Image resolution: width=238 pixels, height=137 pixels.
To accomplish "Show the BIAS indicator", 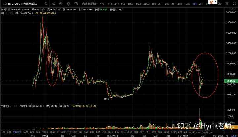I will coord(174,132).
